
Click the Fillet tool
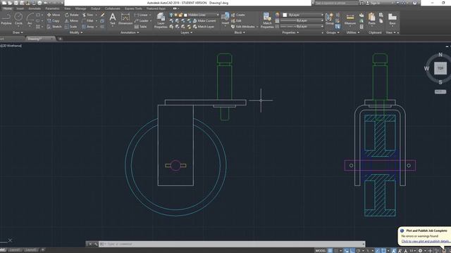click(87, 20)
